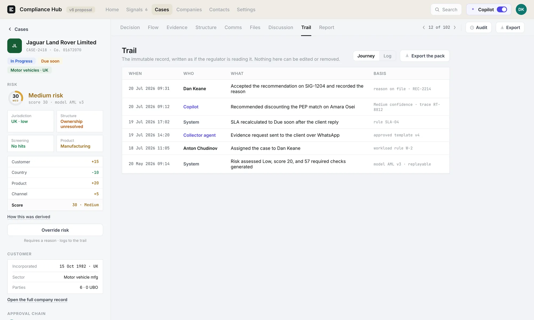The height and width of the screenshot is (320, 534).
Task: Open Settings in top navigation
Action: pyautogui.click(x=246, y=10)
